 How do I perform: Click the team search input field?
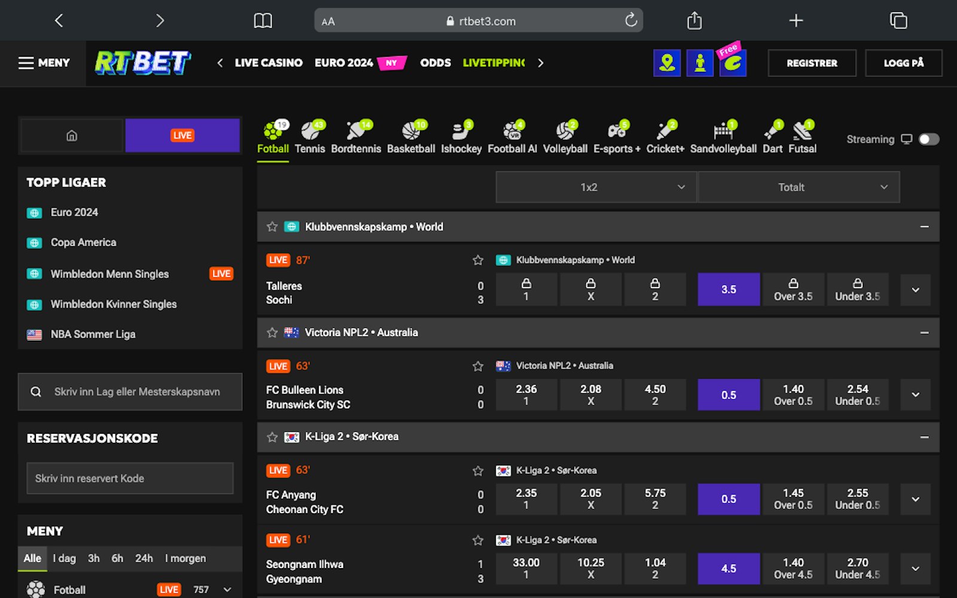coord(130,392)
